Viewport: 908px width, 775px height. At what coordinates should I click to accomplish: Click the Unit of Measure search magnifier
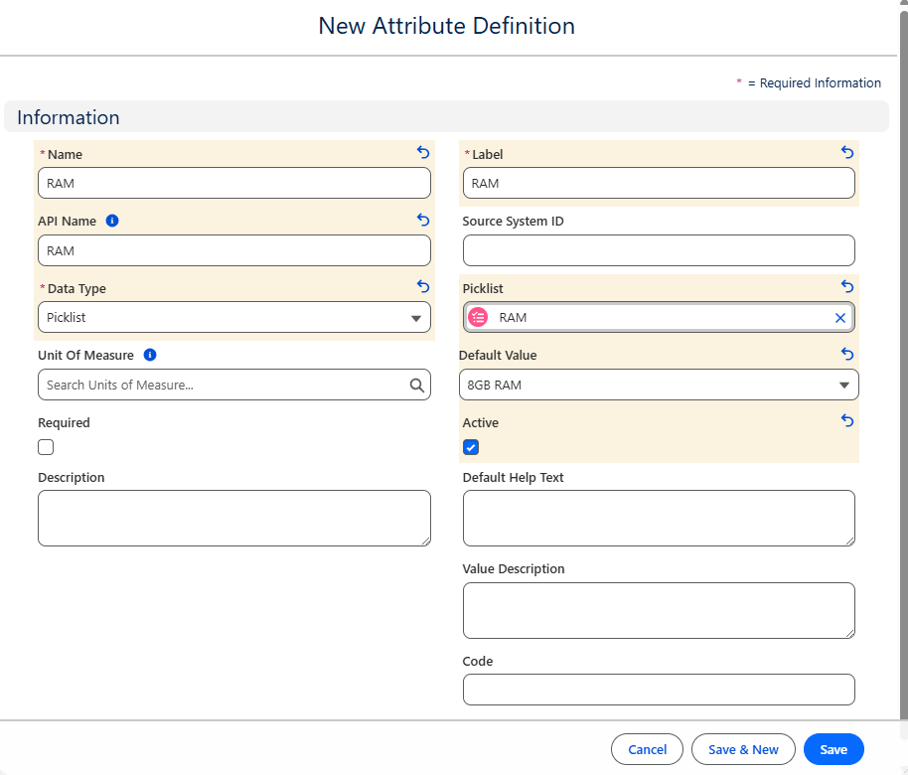pyautogui.click(x=417, y=386)
